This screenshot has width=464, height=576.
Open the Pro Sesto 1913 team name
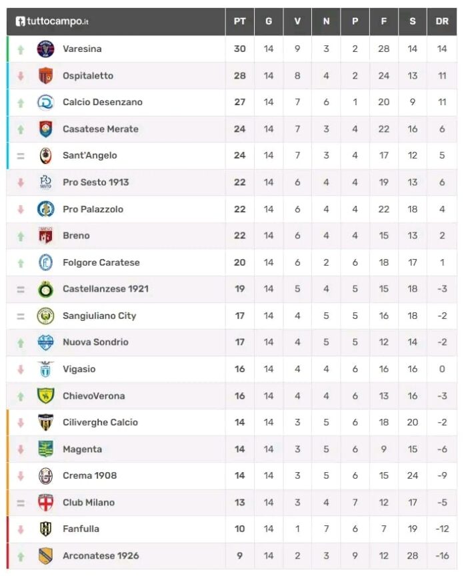click(96, 182)
